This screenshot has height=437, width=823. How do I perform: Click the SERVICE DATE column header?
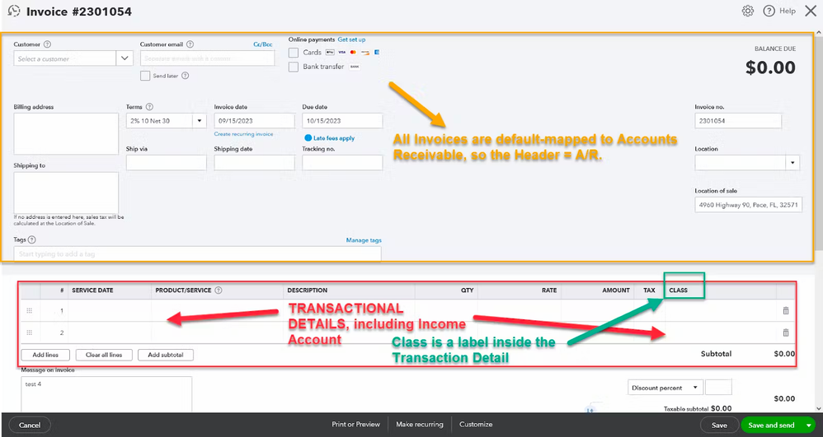pos(92,291)
